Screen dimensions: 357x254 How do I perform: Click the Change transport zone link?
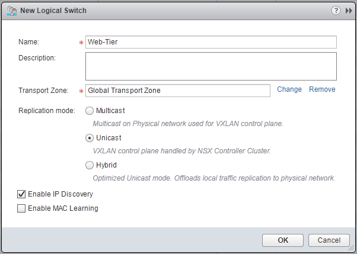pyautogui.click(x=289, y=89)
